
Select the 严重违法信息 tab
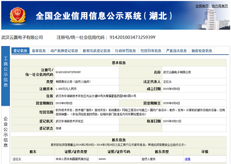176,51
